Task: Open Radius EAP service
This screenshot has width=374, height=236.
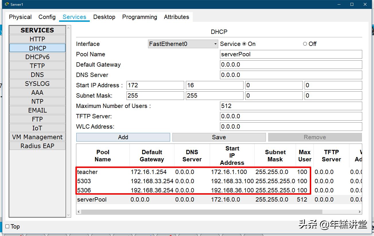Action: click(x=37, y=146)
